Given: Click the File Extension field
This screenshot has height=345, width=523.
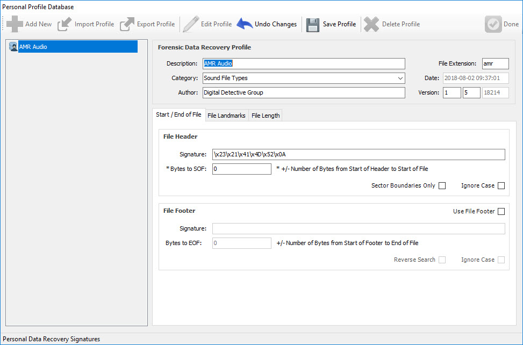Looking at the screenshot, I should click(x=495, y=63).
